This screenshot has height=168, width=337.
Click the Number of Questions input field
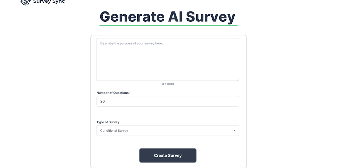(x=168, y=101)
